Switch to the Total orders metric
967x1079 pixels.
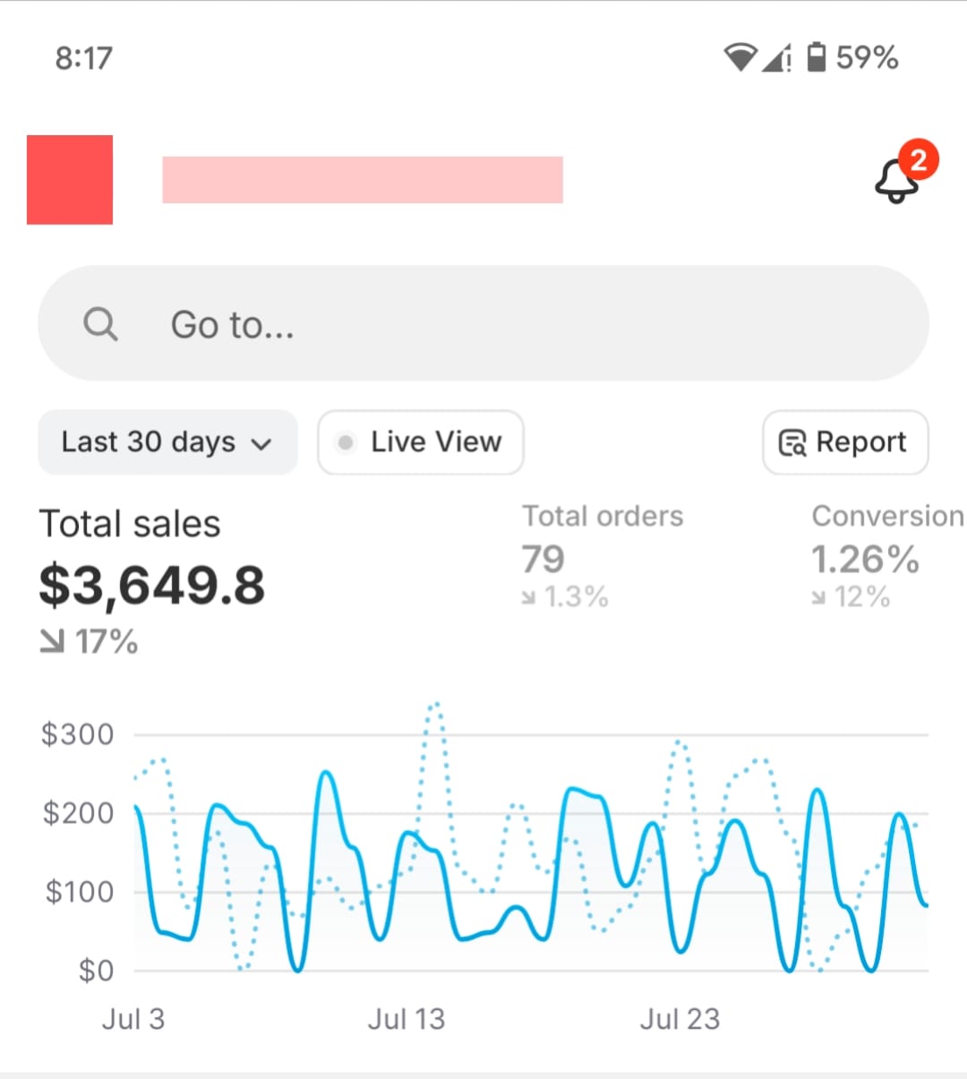coord(603,517)
